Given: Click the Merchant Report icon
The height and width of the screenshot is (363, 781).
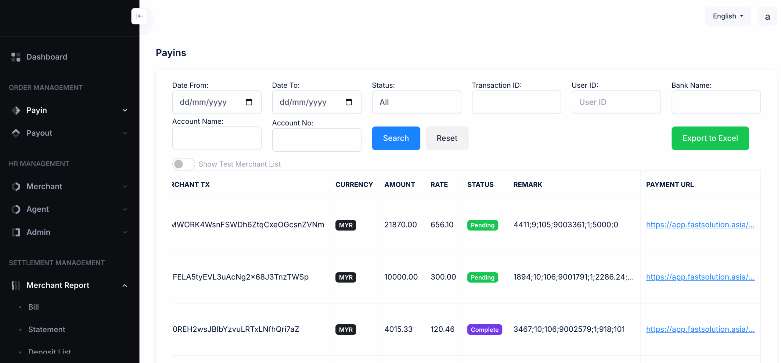Looking at the screenshot, I should pos(16,285).
